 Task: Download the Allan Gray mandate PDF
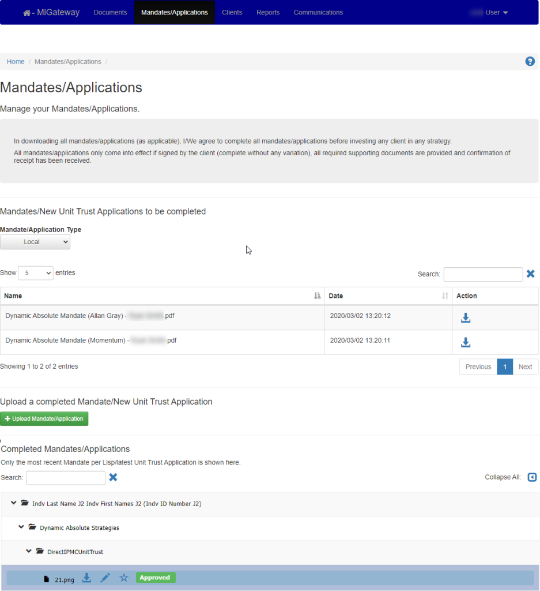pyautogui.click(x=466, y=317)
